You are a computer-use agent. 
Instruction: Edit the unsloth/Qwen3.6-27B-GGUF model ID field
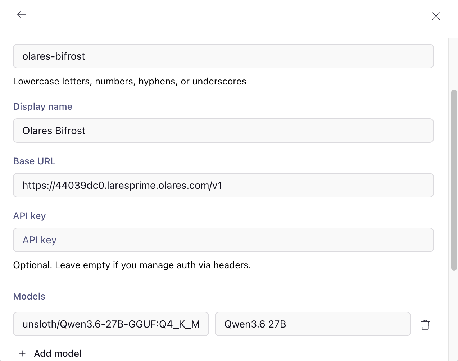(x=111, y=324)
